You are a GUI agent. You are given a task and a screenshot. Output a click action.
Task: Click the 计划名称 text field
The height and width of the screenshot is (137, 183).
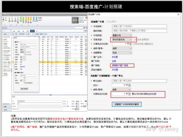coord(139,26)
